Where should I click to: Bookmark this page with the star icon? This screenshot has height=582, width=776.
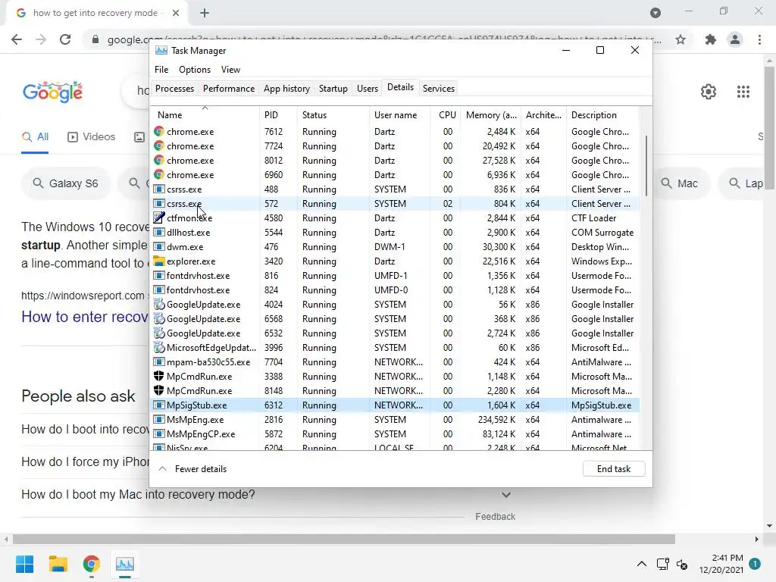(681, 39)
